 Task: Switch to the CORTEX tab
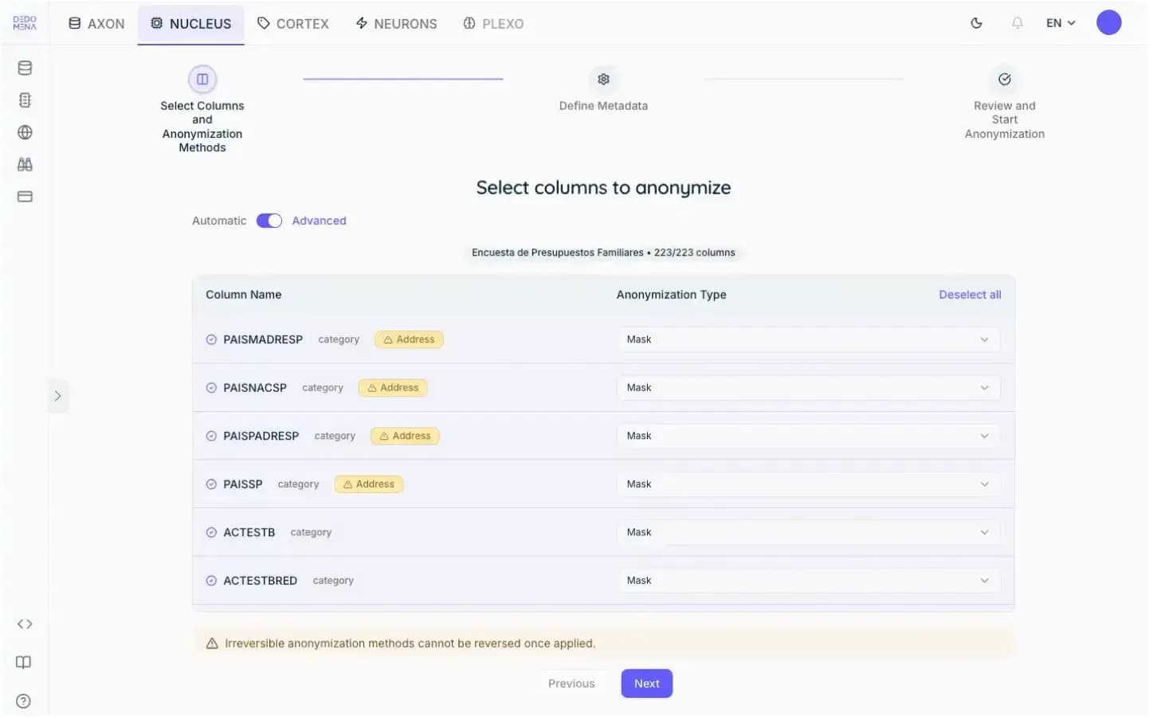[x=293, y=24]
